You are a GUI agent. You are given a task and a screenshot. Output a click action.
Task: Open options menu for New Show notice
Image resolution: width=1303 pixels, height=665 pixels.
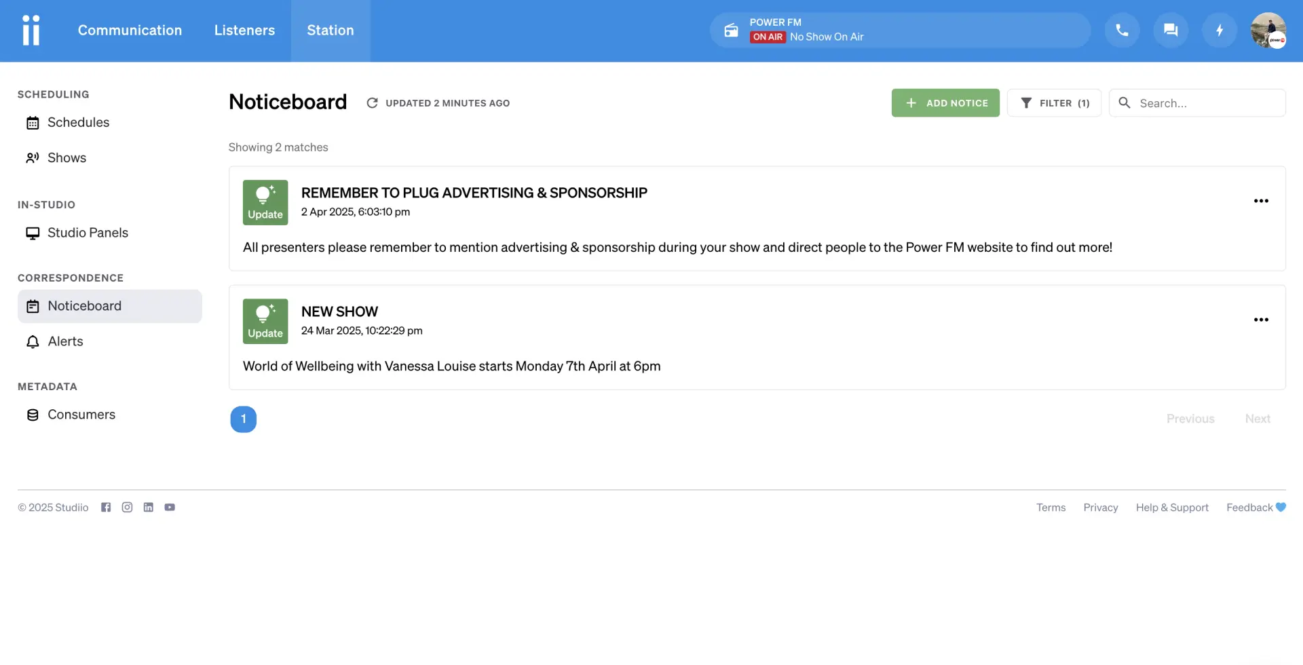[x=1261, y=320]
